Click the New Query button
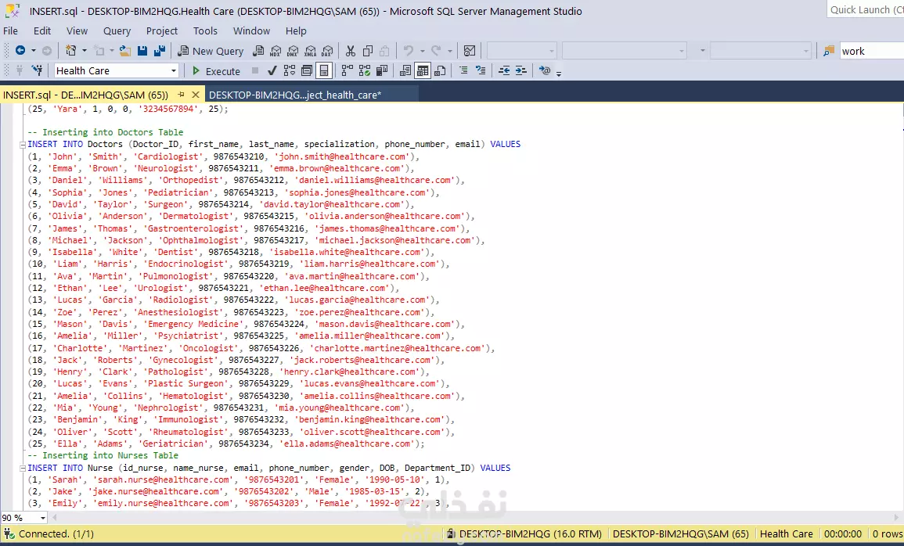 click(211, 51)
